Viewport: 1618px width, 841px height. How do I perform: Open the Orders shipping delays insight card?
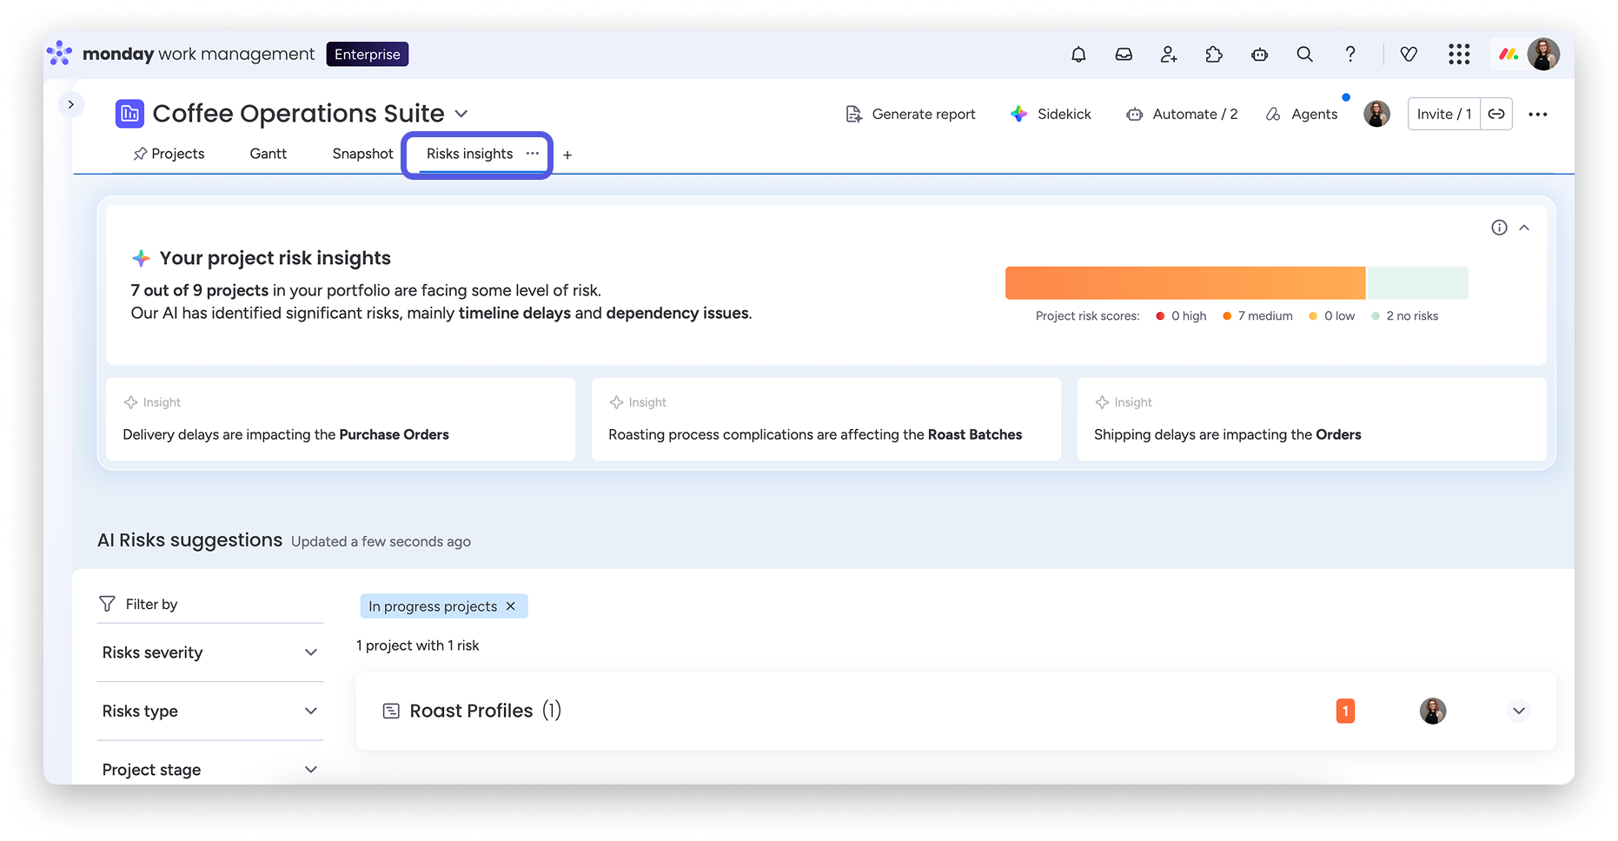1312,419
